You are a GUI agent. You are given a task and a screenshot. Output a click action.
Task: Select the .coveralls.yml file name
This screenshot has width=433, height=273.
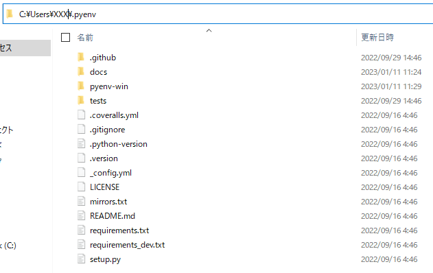point(114,115)
